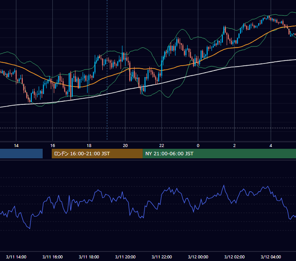
Task: Click the upper axis label 20
Action: coord(125,146)
